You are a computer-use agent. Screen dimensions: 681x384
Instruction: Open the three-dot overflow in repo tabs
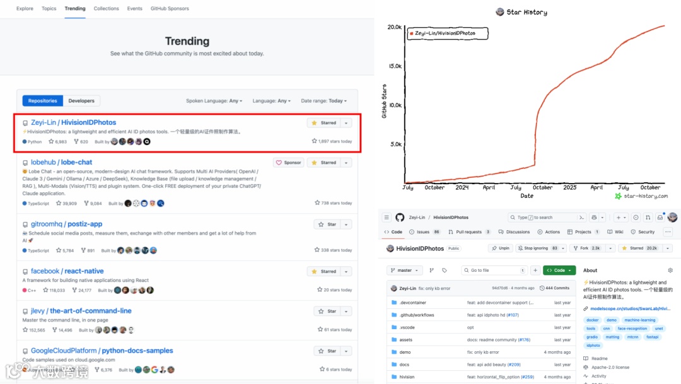pyautogui.click(x=668, y=232)
